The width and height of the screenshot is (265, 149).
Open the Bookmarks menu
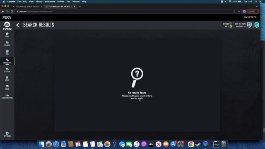pos(50,2)
